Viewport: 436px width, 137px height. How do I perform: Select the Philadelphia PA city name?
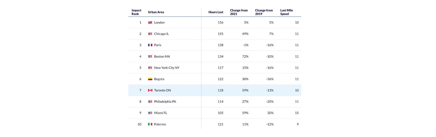[x=165, y=102]
